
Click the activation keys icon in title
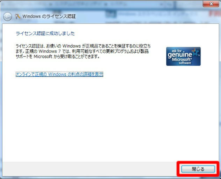click(18, 16)
